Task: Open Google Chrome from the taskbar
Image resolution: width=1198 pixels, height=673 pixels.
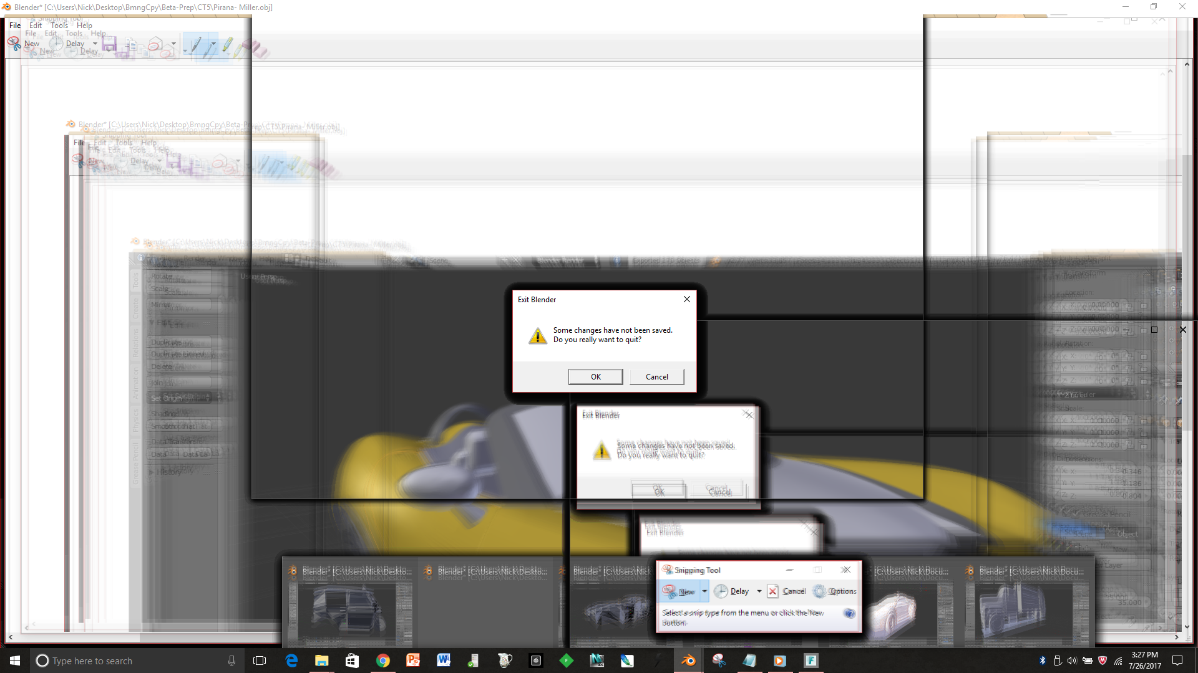Action: click(382, 661)
